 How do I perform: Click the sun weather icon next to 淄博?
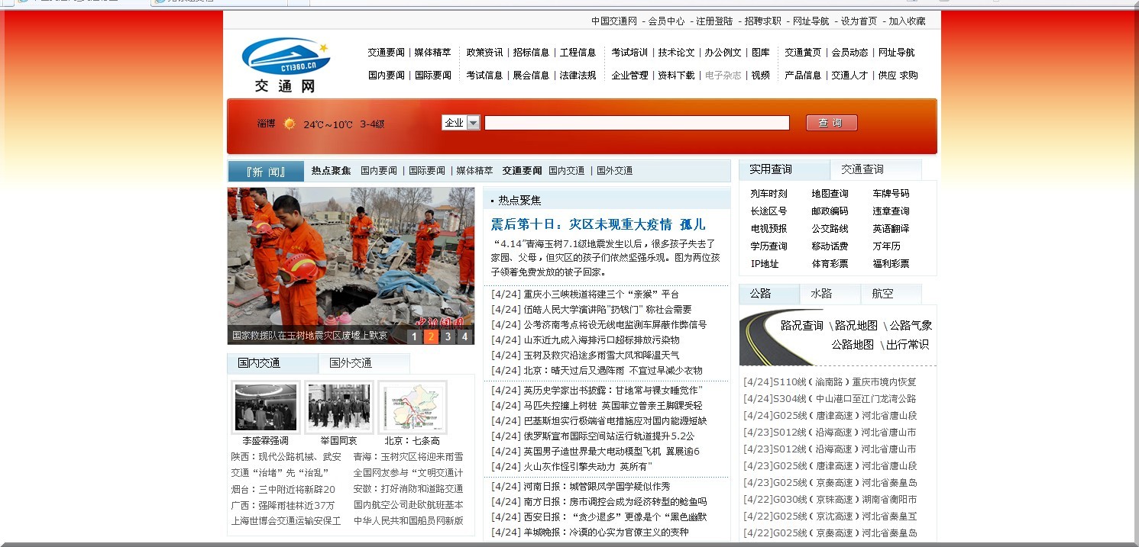289,123
